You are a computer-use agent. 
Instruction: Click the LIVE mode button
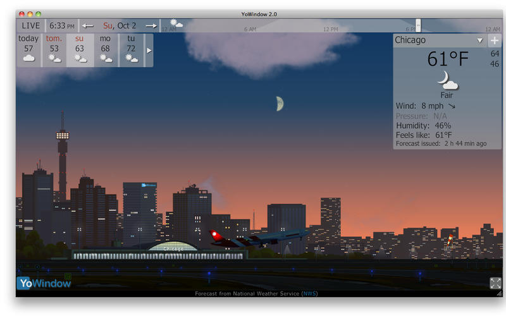click(x=30, y=25)
